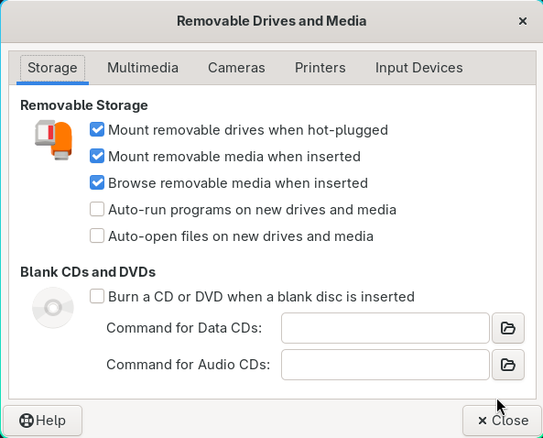Go to the Printers tab
Viewport: 543px width, 438px height.
[x=320, y=68]
